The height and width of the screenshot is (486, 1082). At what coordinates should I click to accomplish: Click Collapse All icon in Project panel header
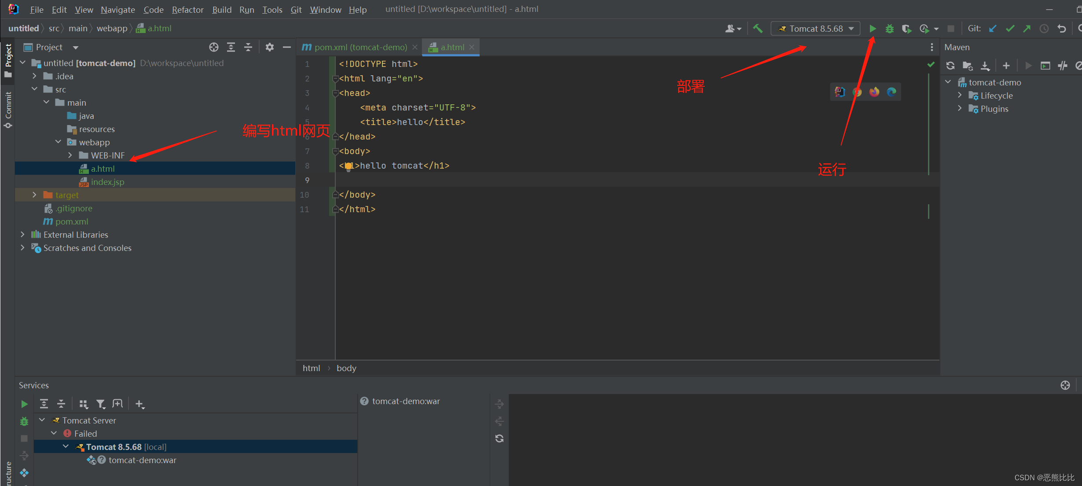point(248,47)
